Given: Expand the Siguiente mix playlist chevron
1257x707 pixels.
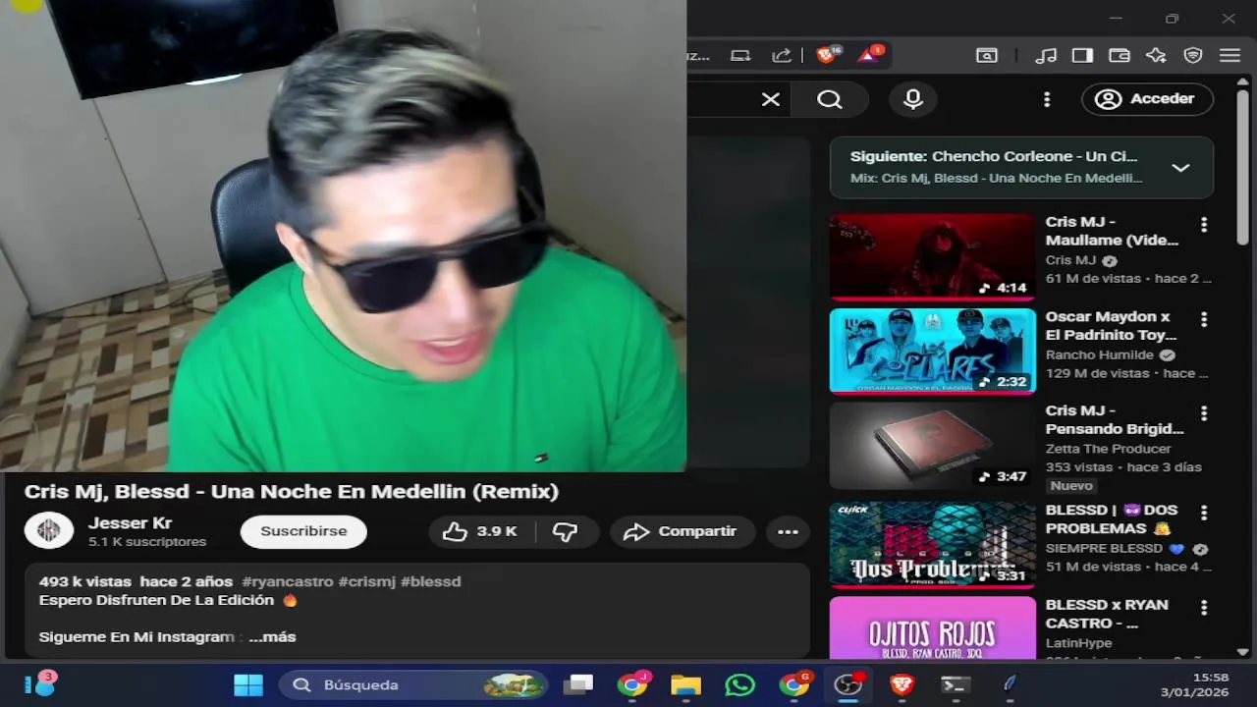Looking at the screenshot, I should pos(1180,168).
